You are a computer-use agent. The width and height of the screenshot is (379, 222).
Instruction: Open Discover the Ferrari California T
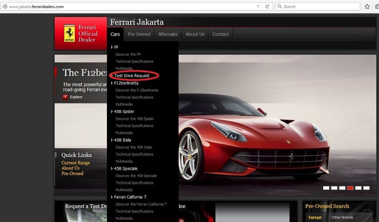(x=141, y=204)
